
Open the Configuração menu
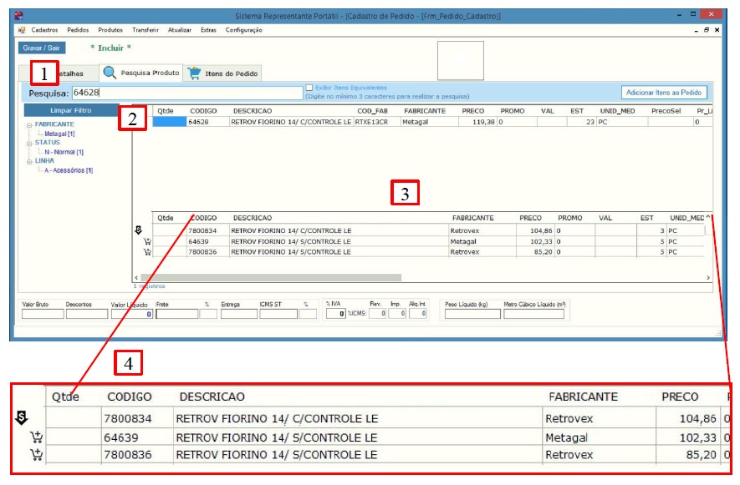[x=243, y=30]
